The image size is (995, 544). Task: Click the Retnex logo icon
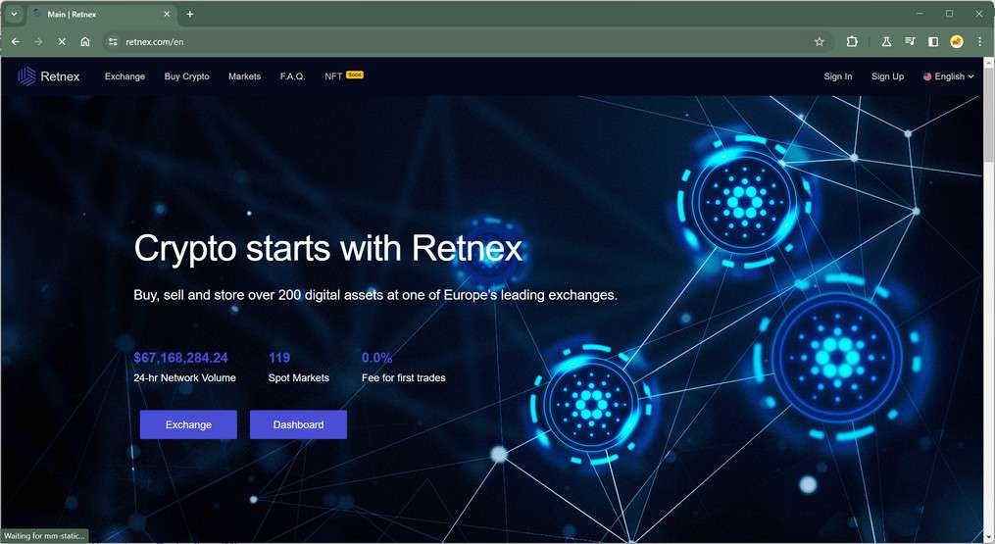tap(26, 76)
